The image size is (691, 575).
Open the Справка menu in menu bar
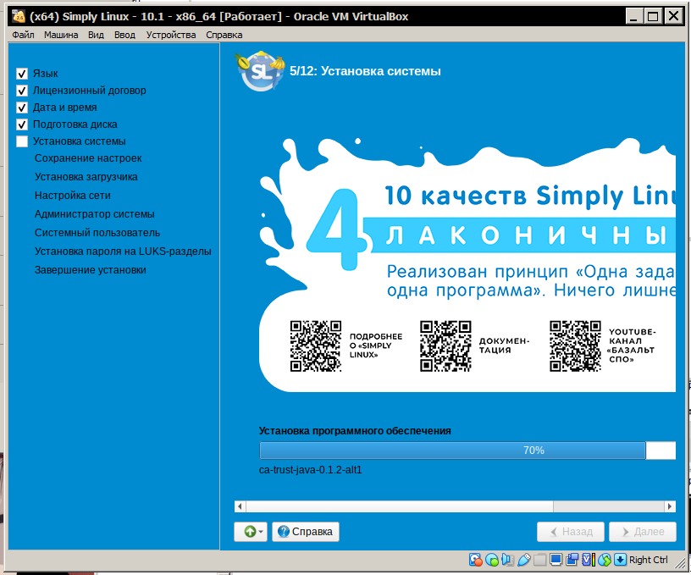[x=224, y=35]
